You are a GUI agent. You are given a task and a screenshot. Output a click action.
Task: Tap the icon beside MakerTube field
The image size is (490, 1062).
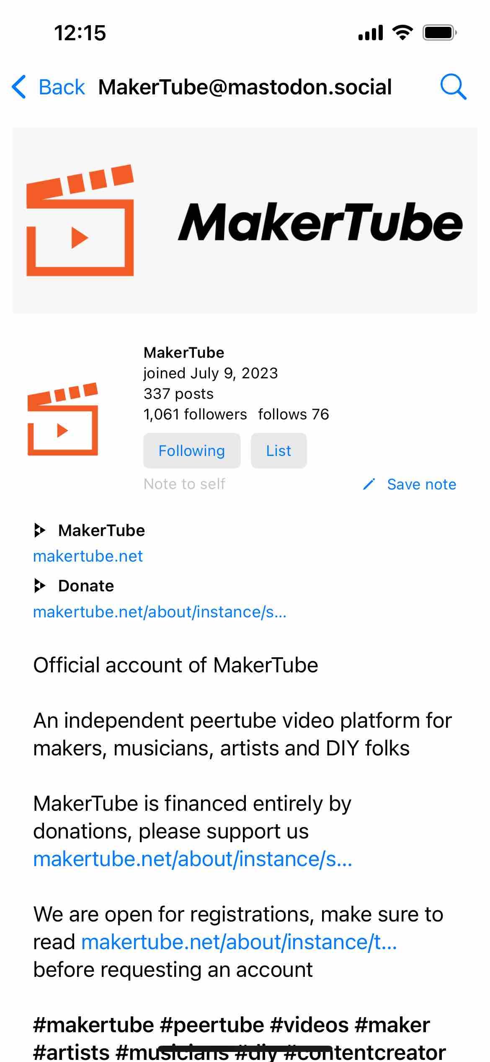(x=39, y=530)
